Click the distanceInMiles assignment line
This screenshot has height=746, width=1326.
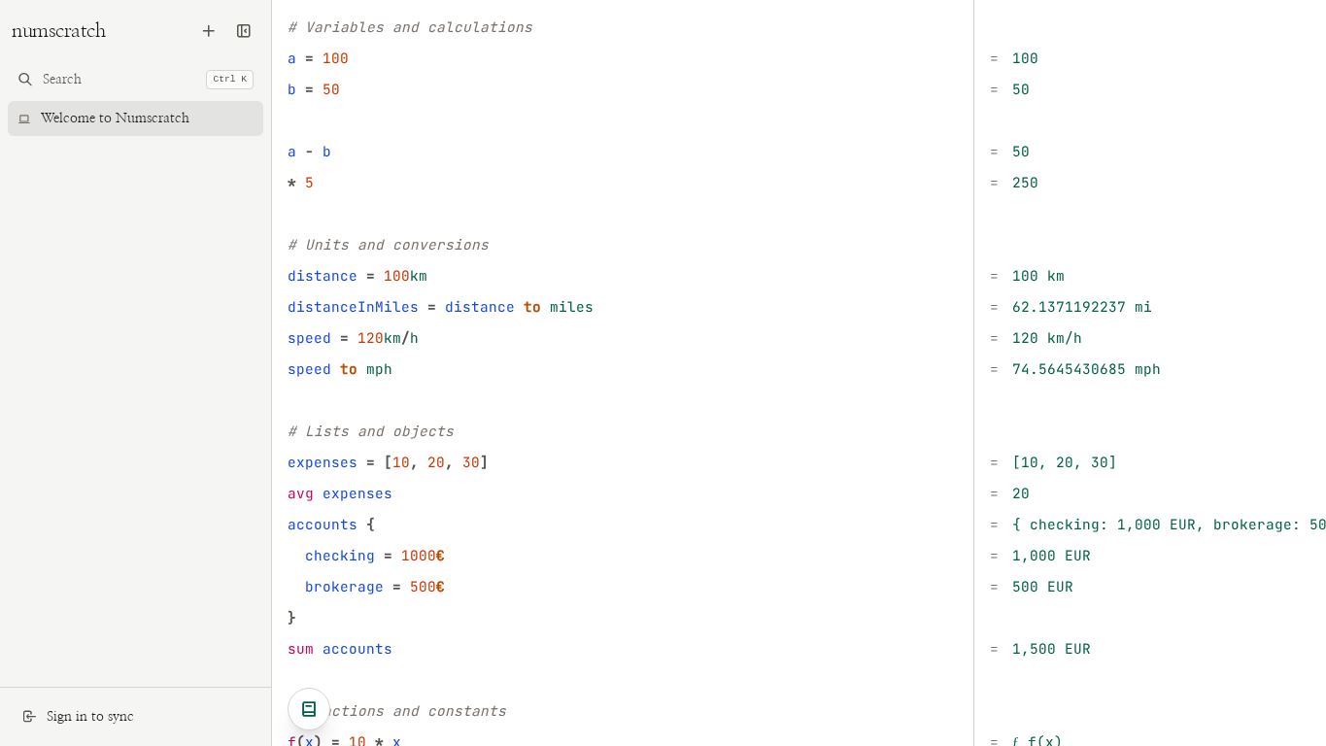pos(440,307)
